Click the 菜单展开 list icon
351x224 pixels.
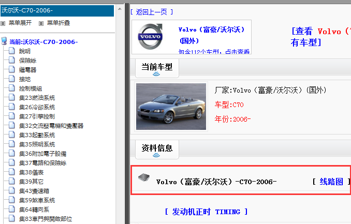point(3,23)
